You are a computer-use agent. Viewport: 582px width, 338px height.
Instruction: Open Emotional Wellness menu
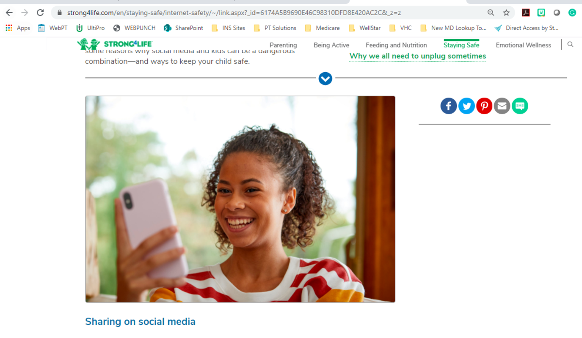pyautogui.click(x=524, y=45)
